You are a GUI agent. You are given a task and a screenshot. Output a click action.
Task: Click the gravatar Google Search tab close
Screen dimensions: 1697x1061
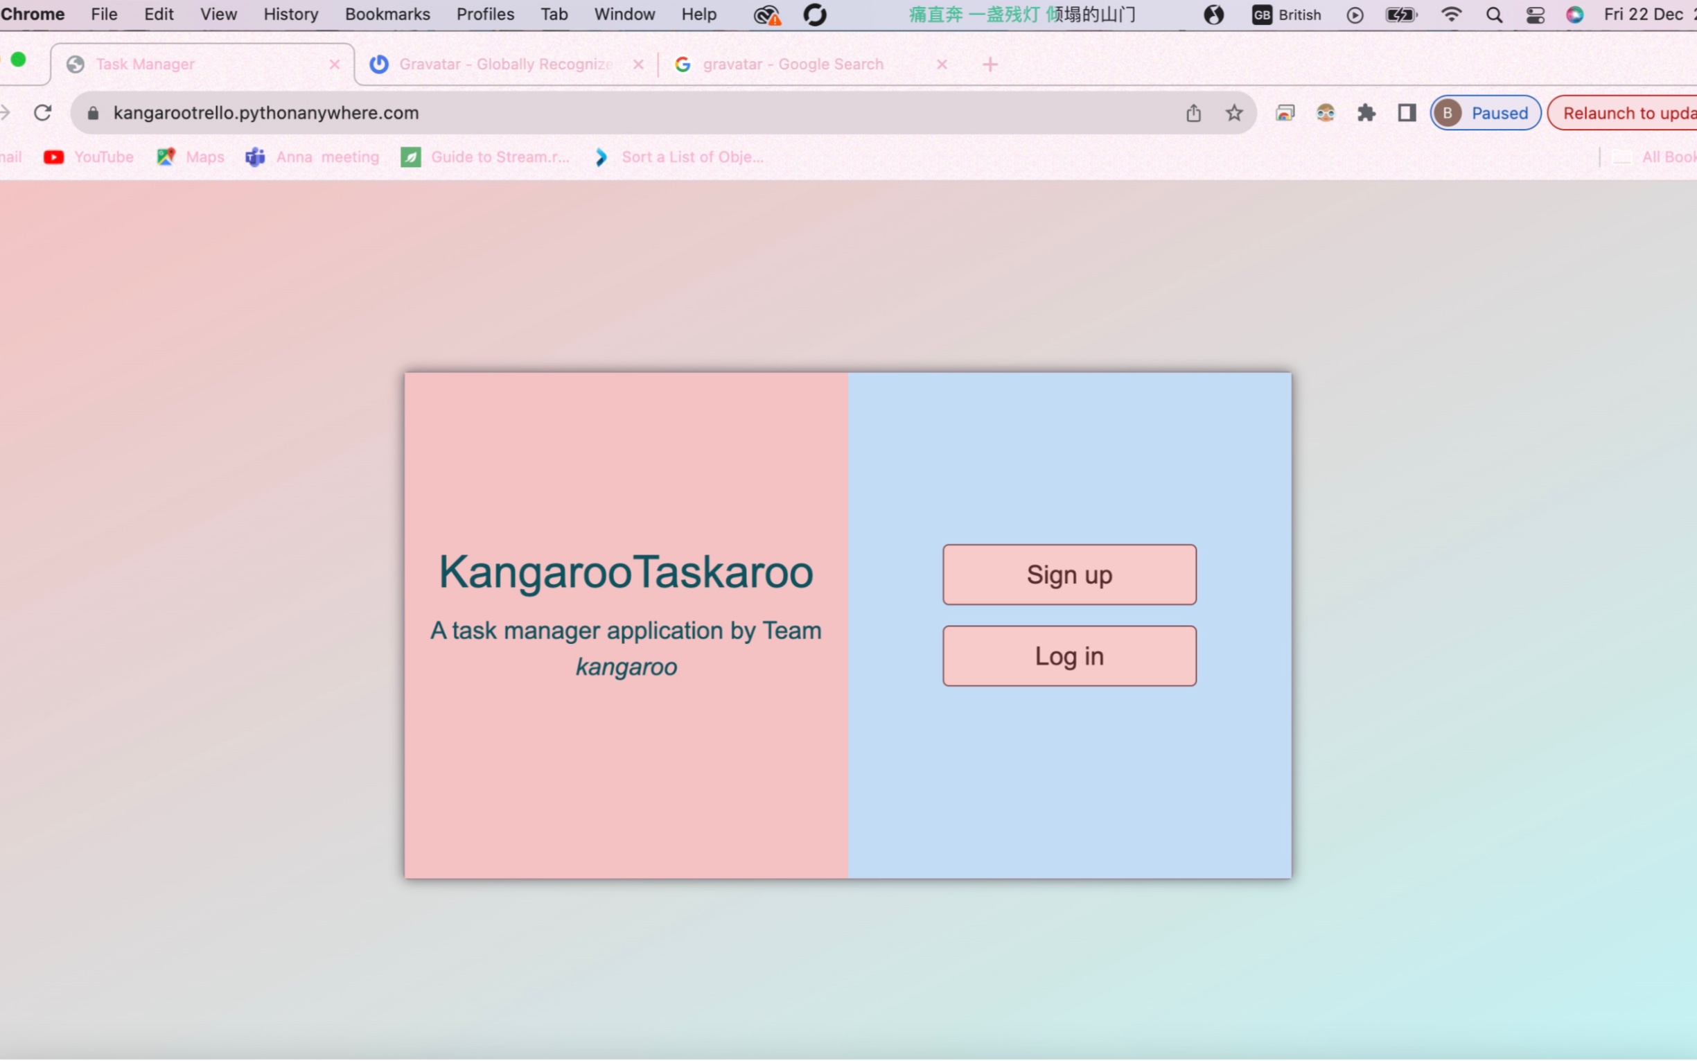click(x=941, y=64)
